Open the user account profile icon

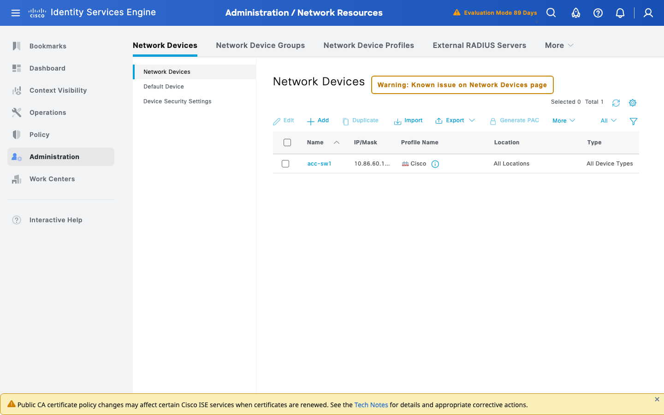[x=648, y=13]
